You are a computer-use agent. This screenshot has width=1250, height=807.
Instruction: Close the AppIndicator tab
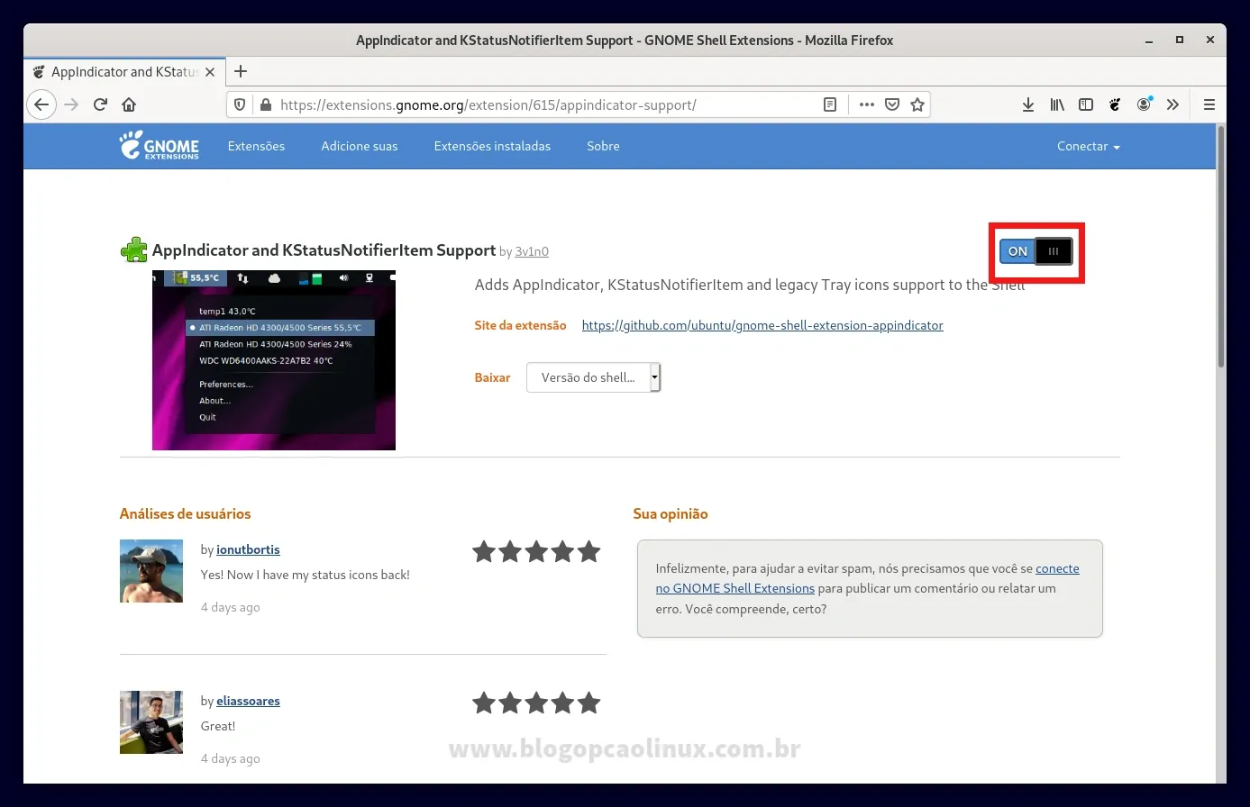(x=210, y=72)
